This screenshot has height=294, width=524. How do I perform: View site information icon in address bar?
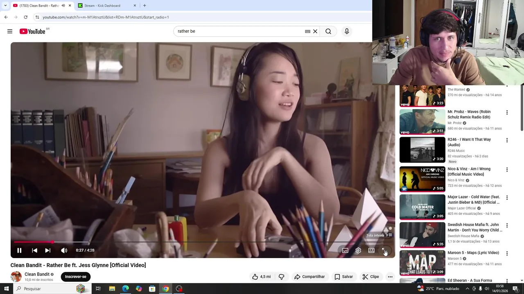click(x=37, y=17)
